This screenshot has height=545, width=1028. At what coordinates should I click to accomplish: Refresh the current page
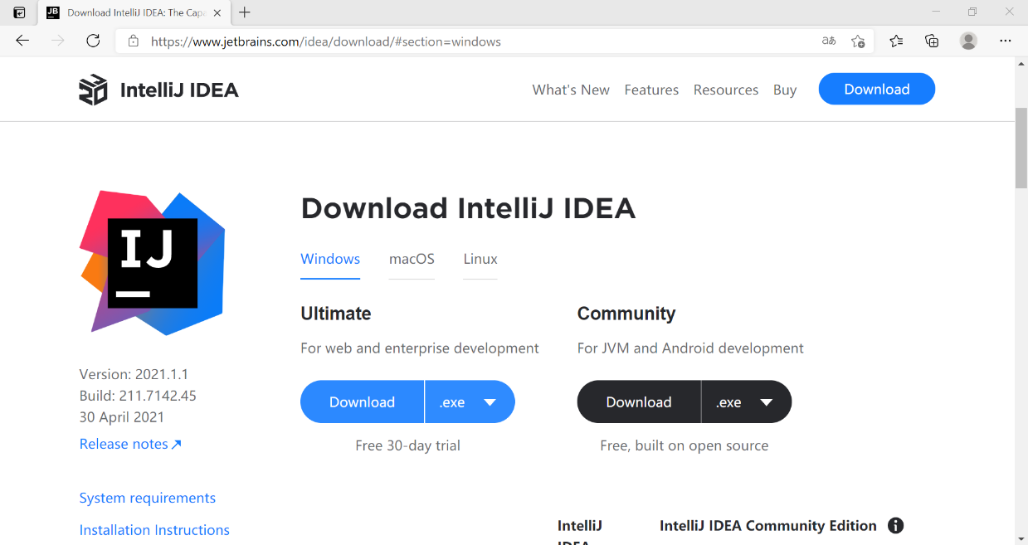click(x=93, y=41)
